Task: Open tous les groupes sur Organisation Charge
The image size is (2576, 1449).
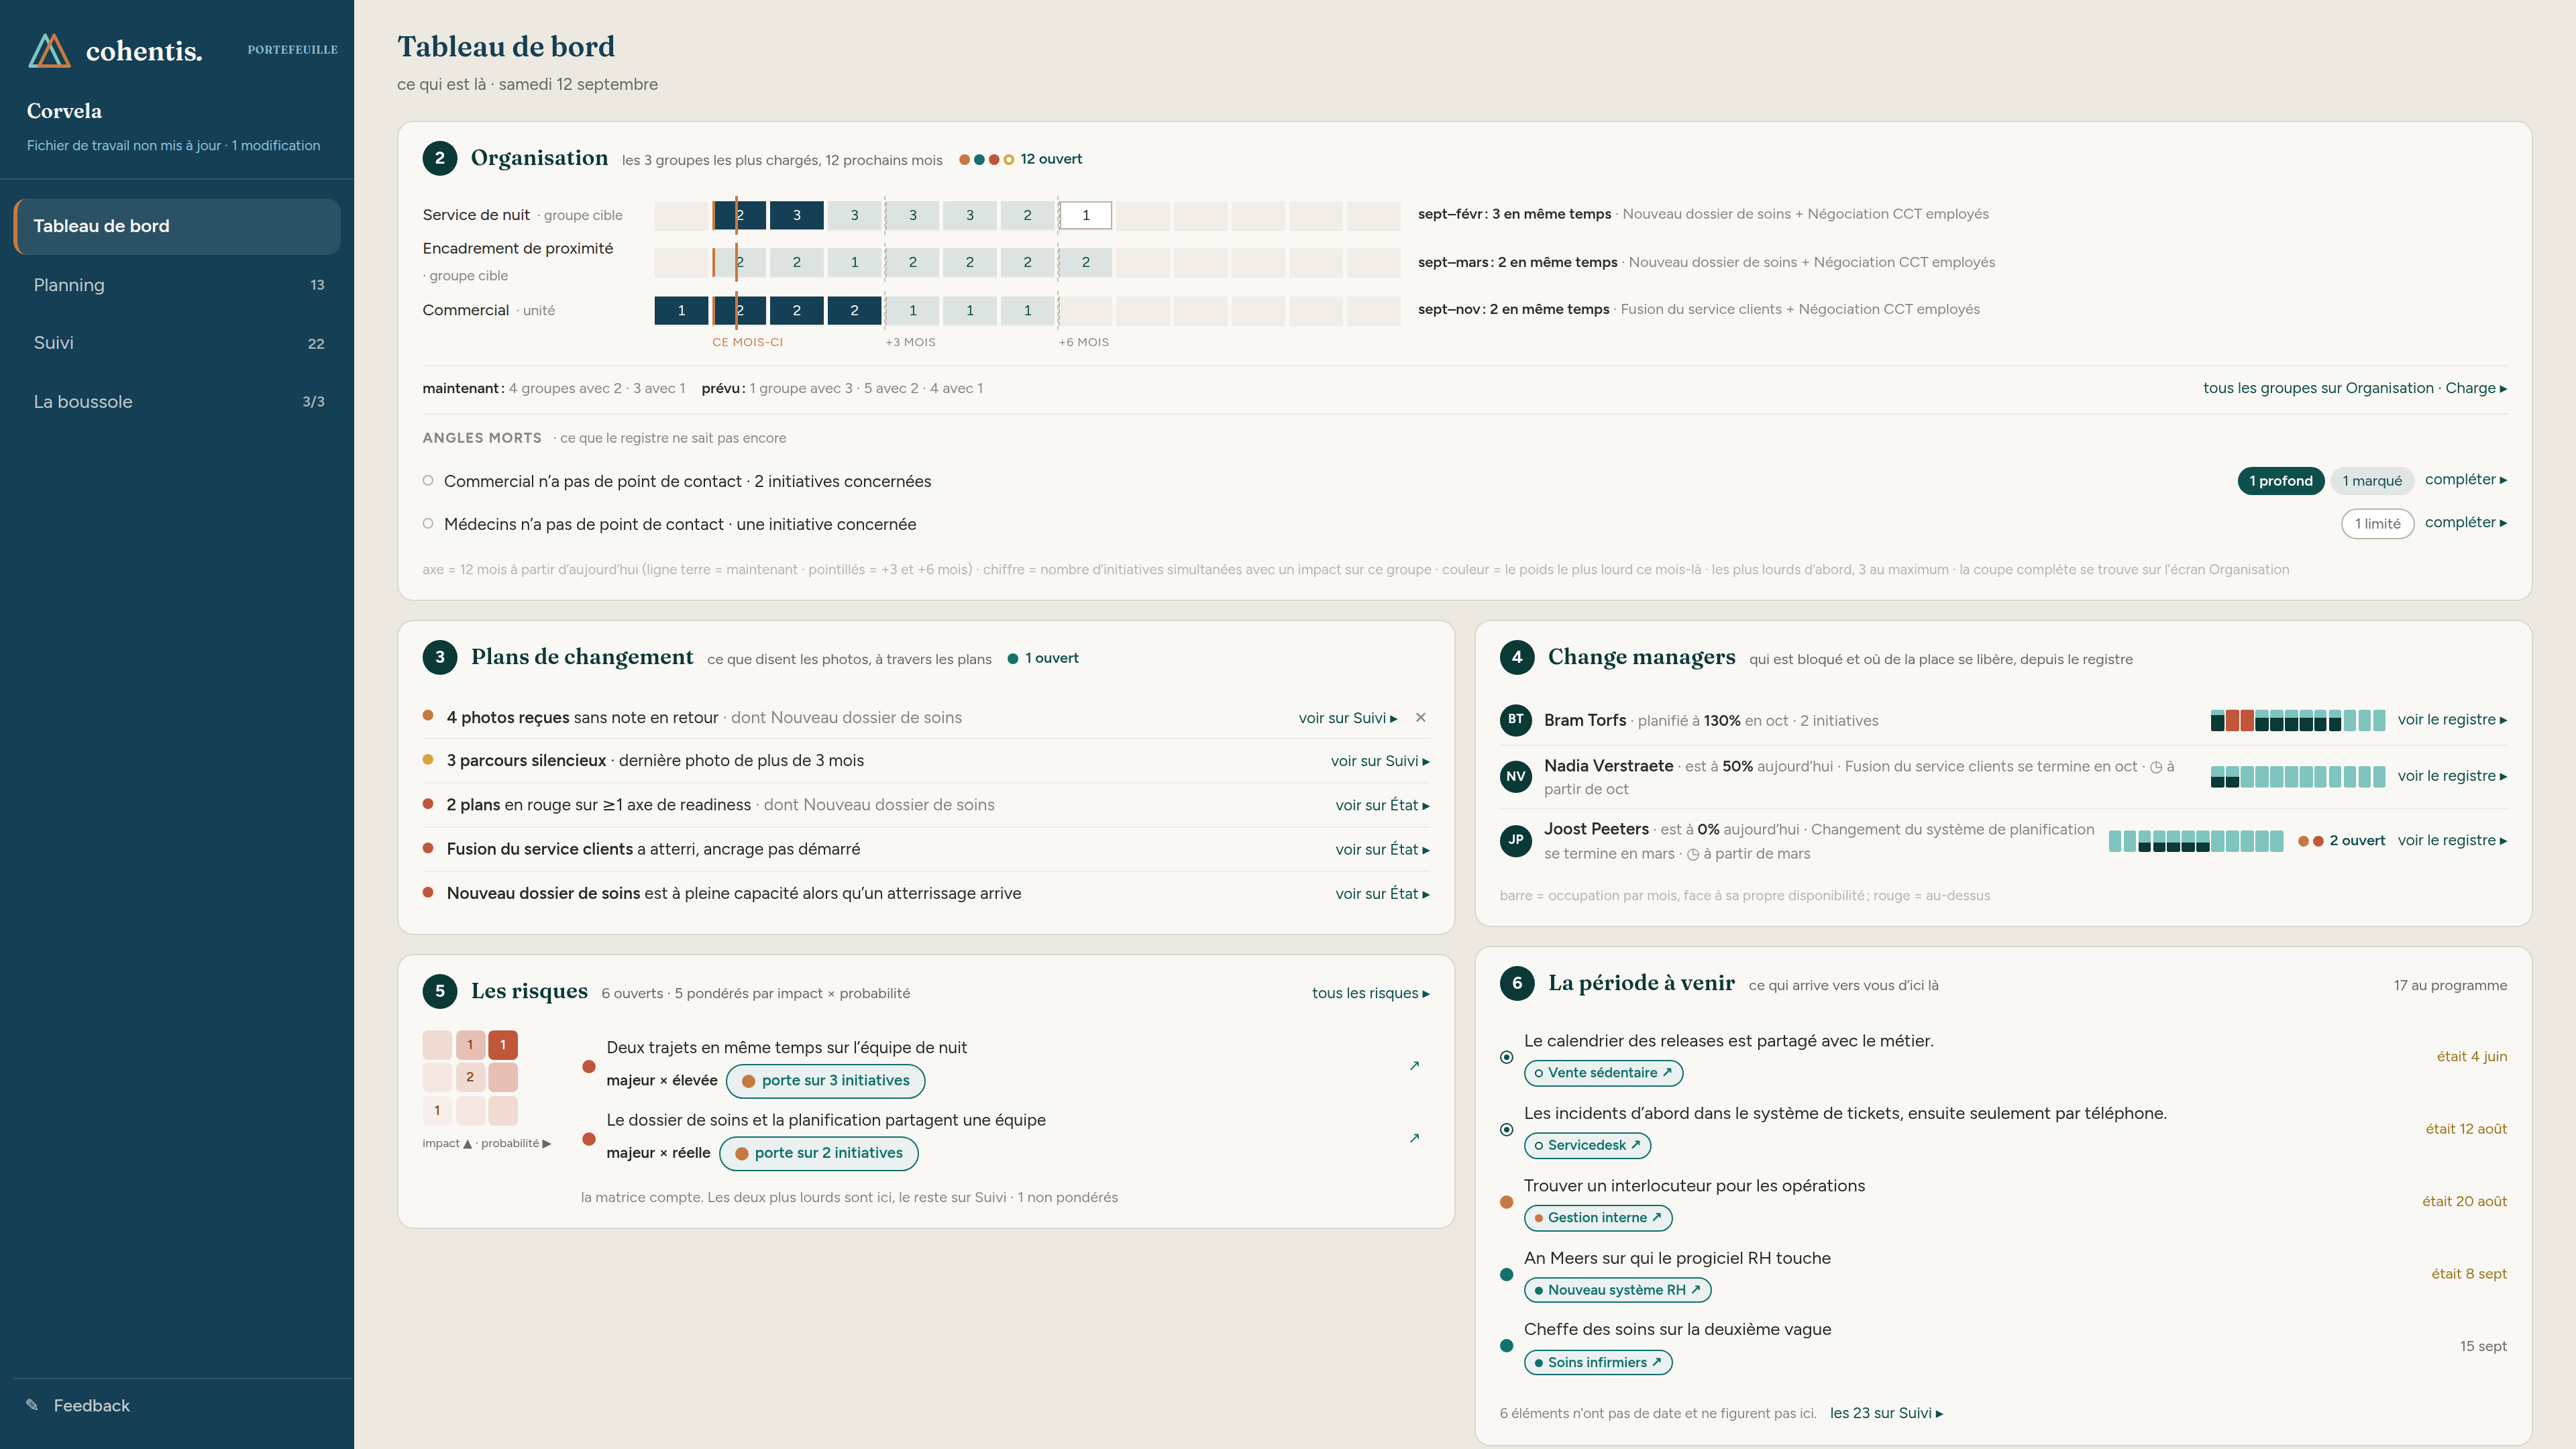Action: pos(2354,388)
